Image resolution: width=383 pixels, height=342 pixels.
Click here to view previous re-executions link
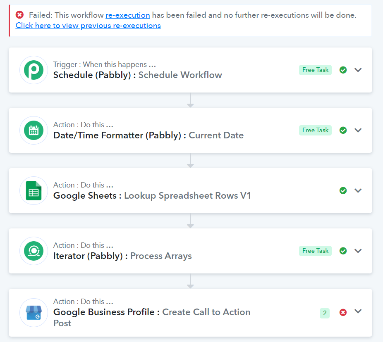coord(88,25)
